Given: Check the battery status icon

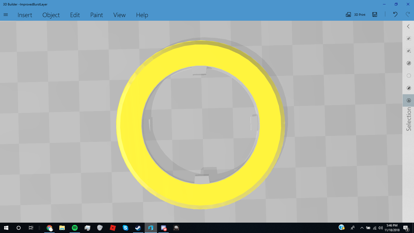Looking at the screenshot, I should click(x=368, y=228).
